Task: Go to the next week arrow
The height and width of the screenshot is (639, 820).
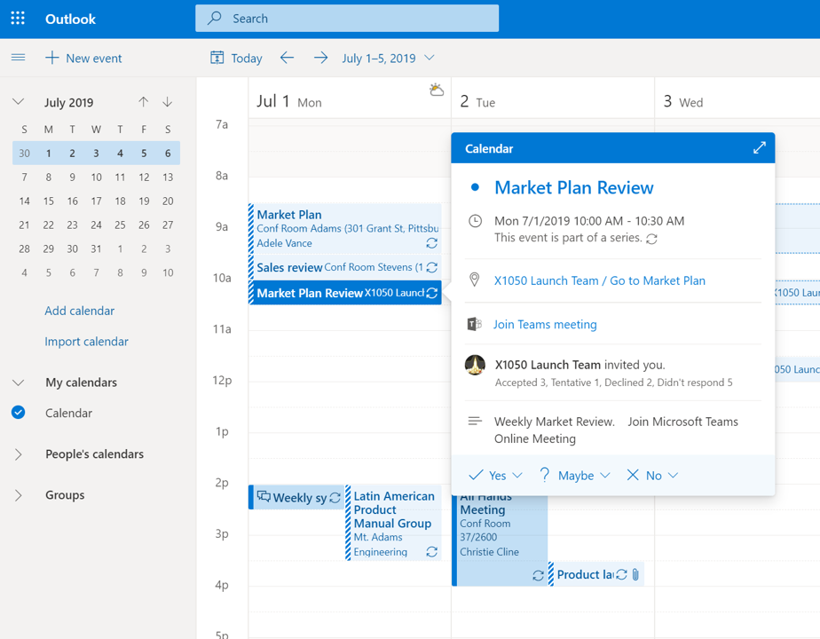Action: [x=320, y=58]
